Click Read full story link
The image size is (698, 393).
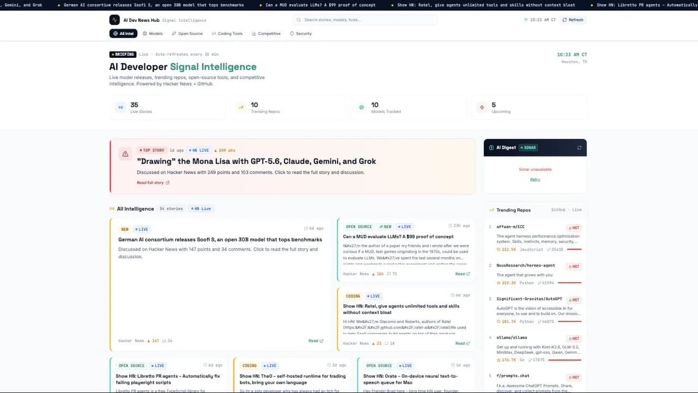pyautogui.click(x=153, y=183)
